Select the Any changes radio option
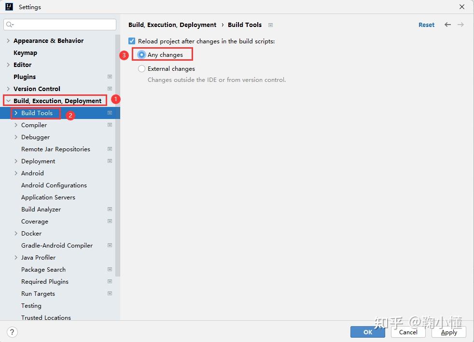 (x=141, y=54)
